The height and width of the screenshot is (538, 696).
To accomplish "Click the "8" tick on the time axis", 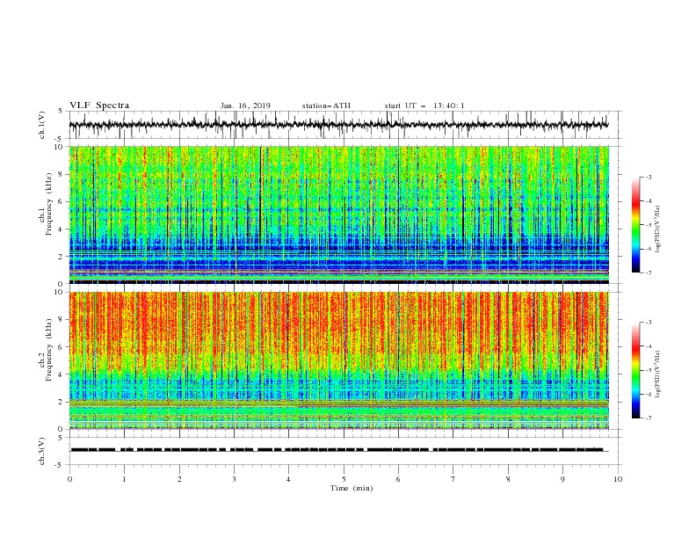I will pyautogui.click(x=508, y=479).
